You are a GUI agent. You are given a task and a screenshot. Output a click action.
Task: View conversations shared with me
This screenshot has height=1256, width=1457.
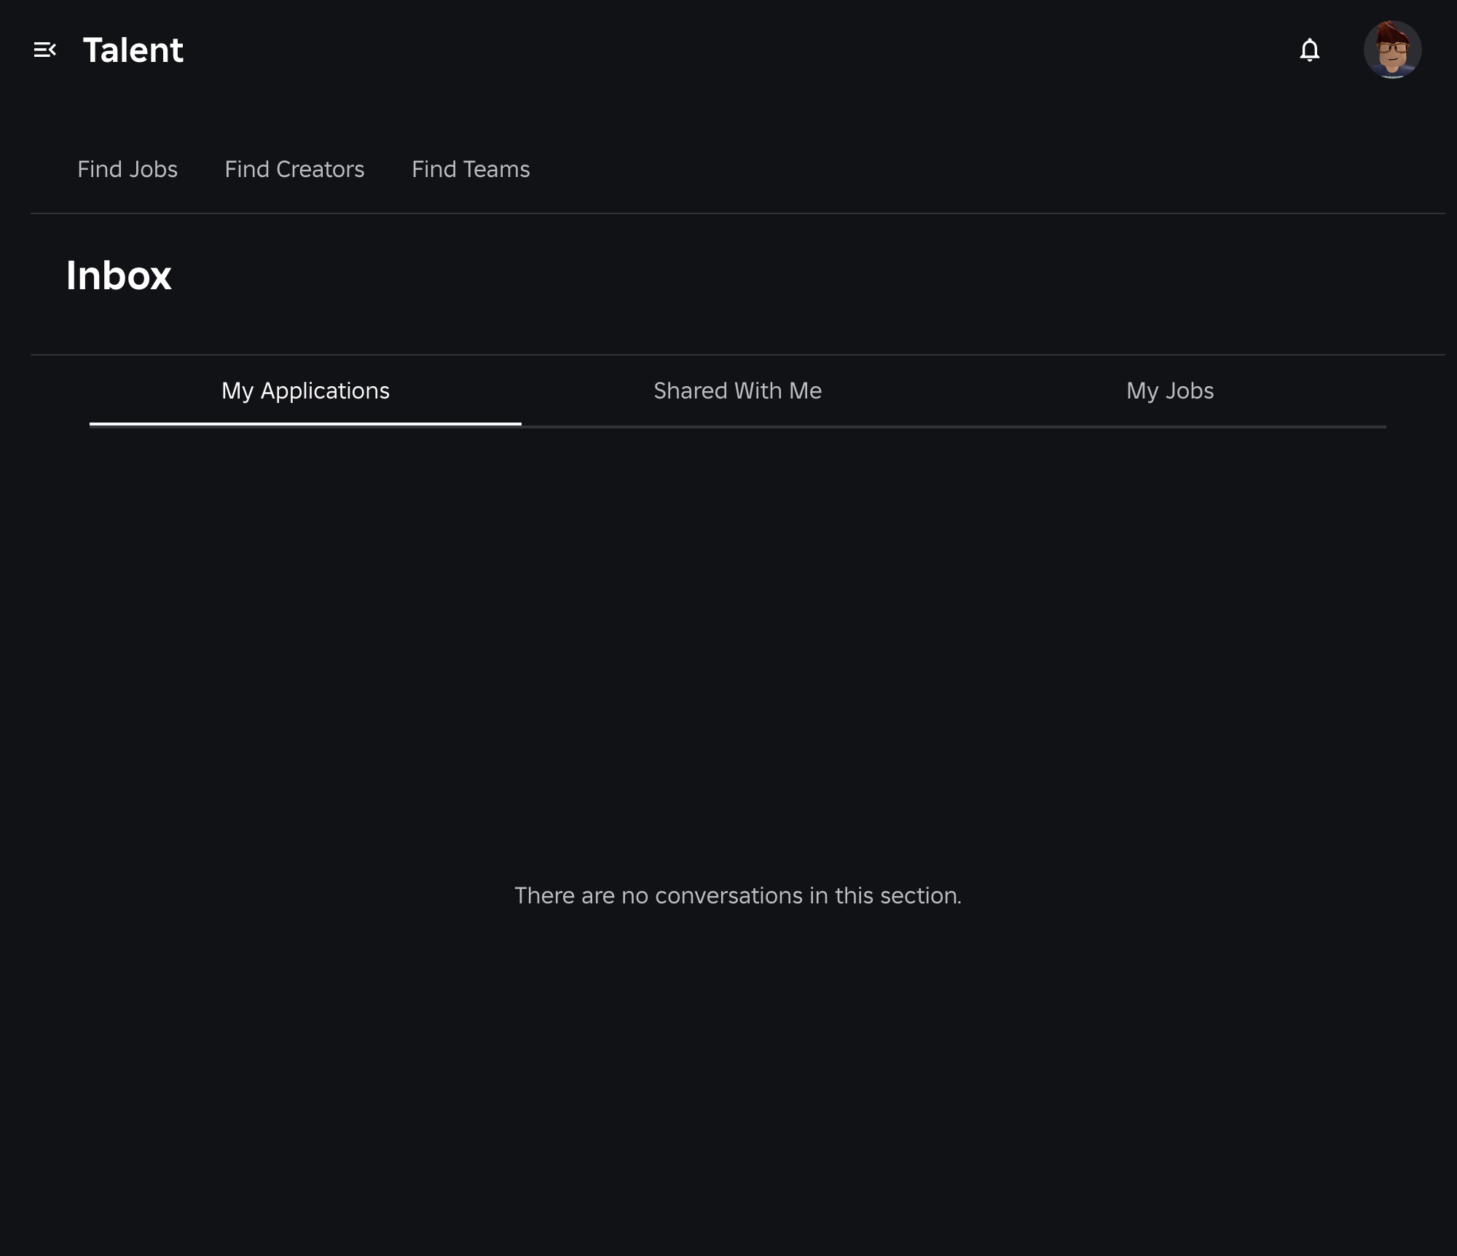tap(737, 391)
